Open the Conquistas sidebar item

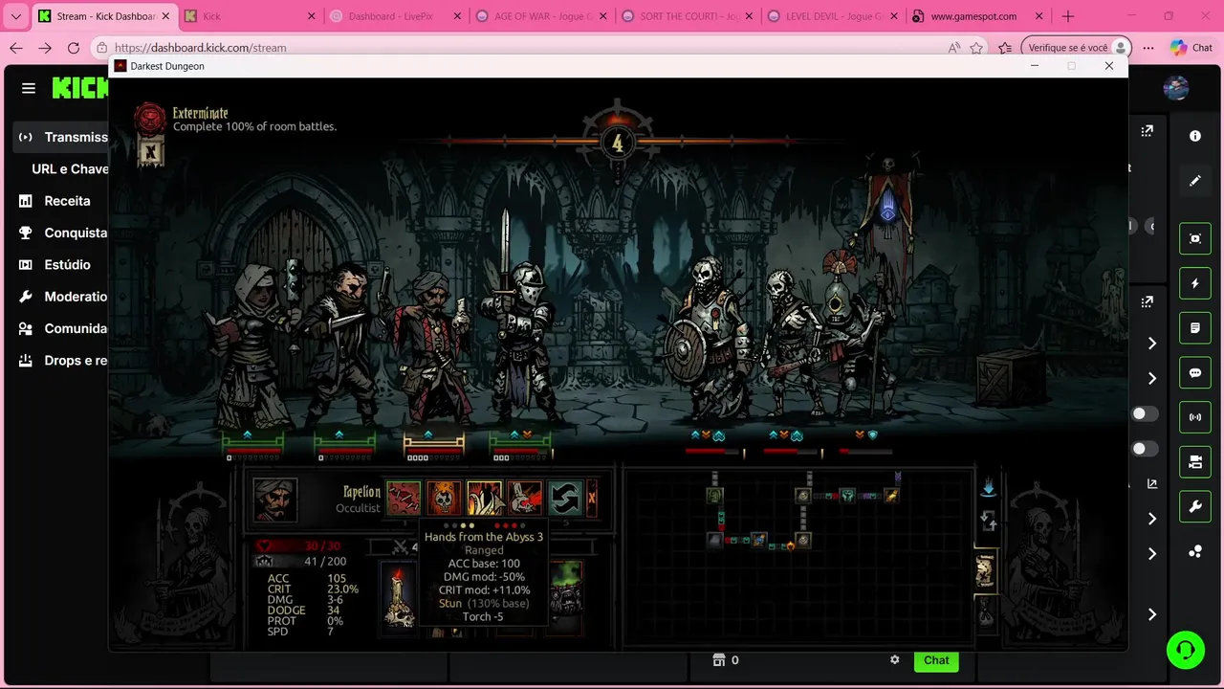[x=62, y=233]
